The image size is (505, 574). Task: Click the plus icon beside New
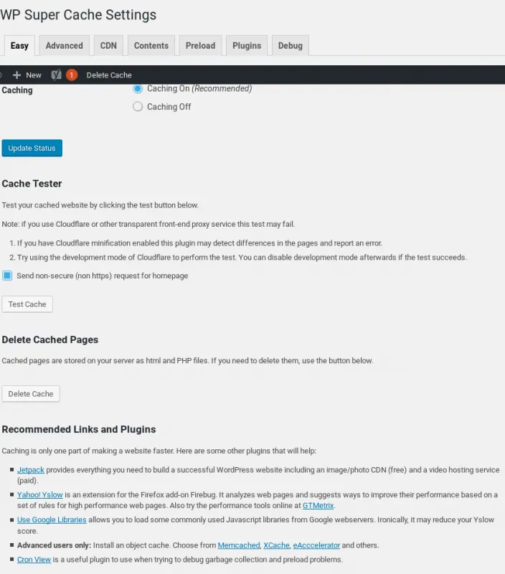click(x=16, y=75)
